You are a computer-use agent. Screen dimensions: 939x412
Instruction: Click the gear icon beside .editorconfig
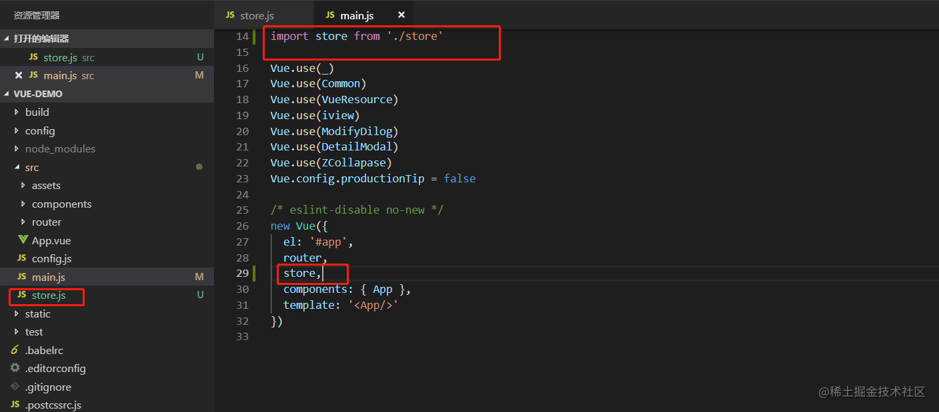[15, 368]
